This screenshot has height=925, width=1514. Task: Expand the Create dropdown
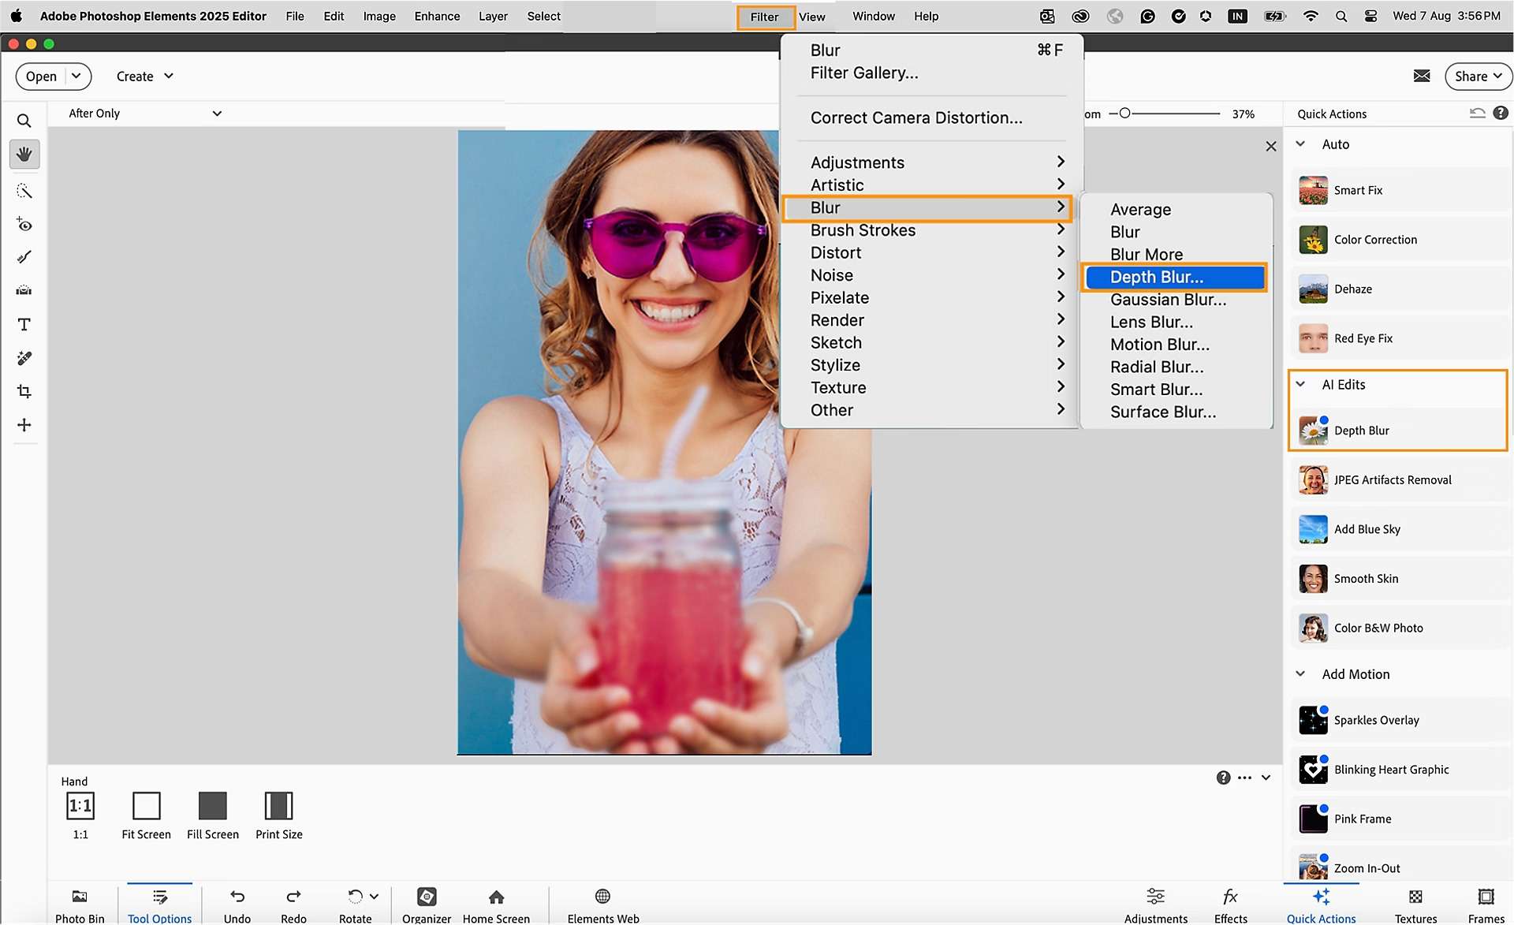coord(145,76)
